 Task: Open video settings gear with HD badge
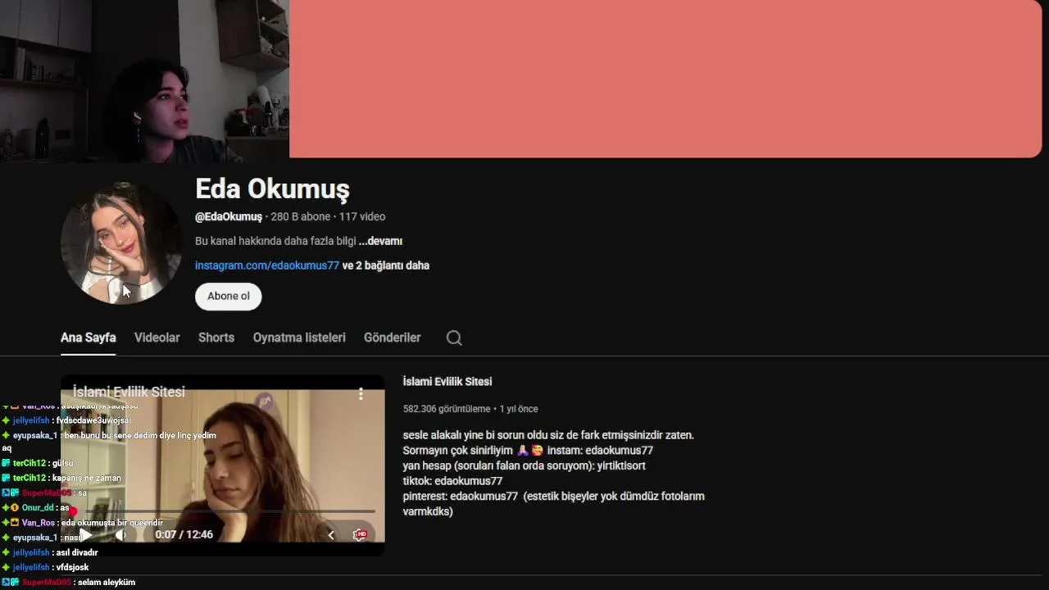pos(359,534)
